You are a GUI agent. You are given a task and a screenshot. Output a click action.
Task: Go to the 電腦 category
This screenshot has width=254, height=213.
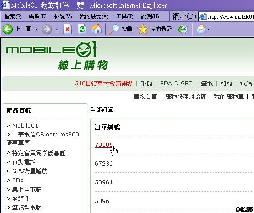point(246,83)
